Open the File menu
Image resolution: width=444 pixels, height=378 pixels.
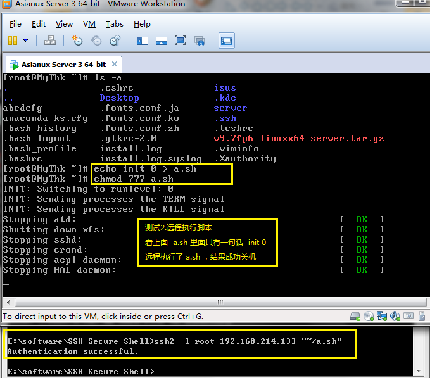tap(15, 24)
